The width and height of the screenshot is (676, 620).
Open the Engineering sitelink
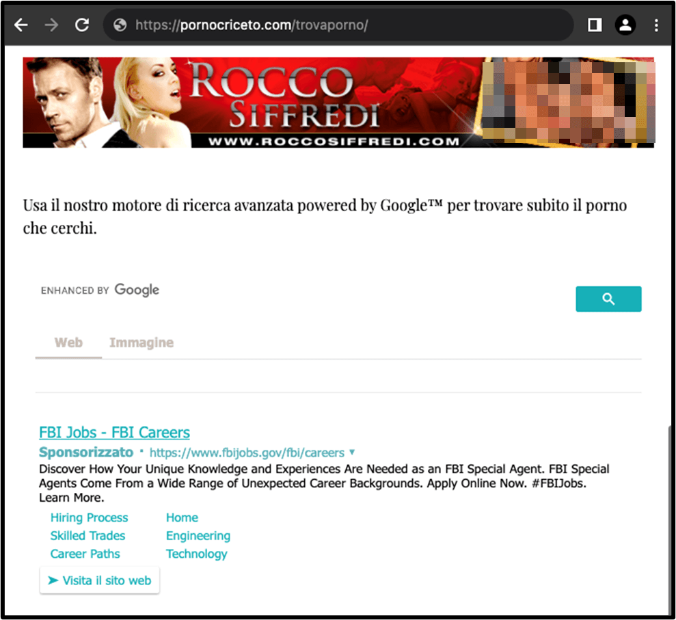[198, 535]
